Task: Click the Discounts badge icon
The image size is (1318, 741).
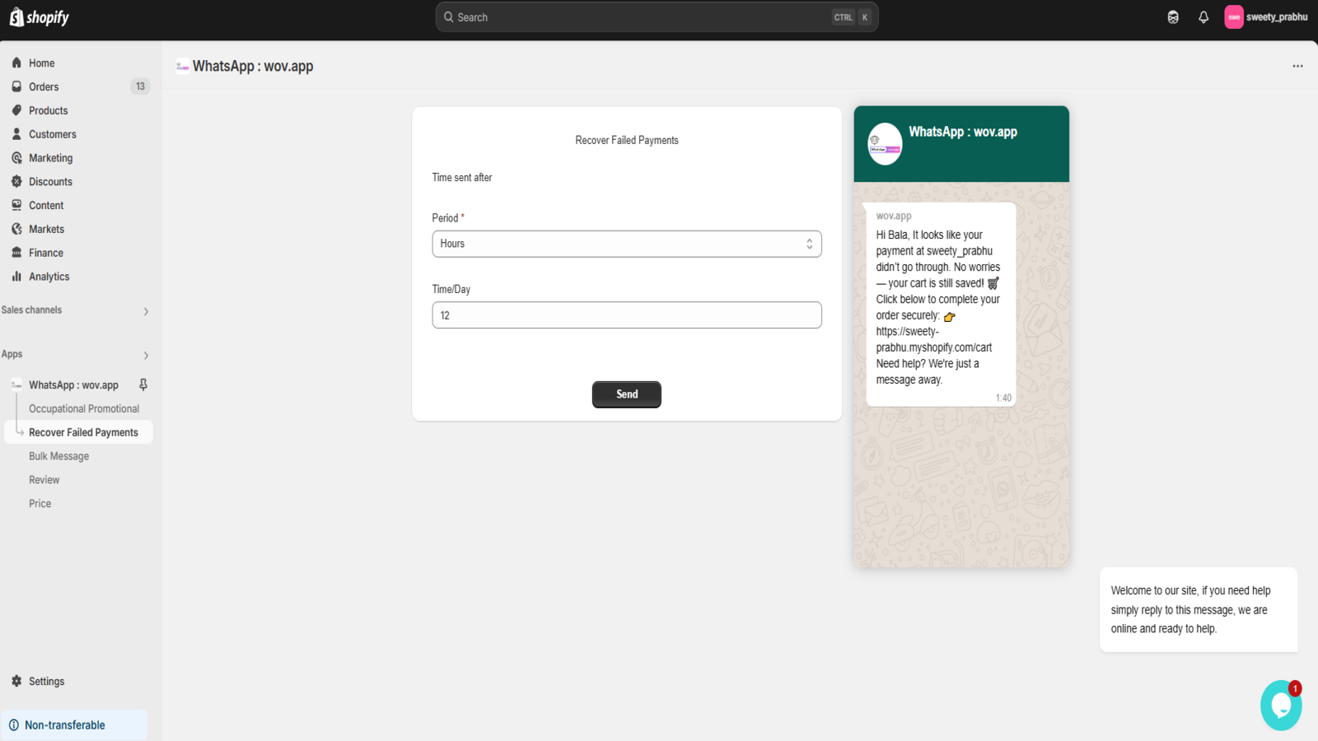Action: [x=16, y=182]
